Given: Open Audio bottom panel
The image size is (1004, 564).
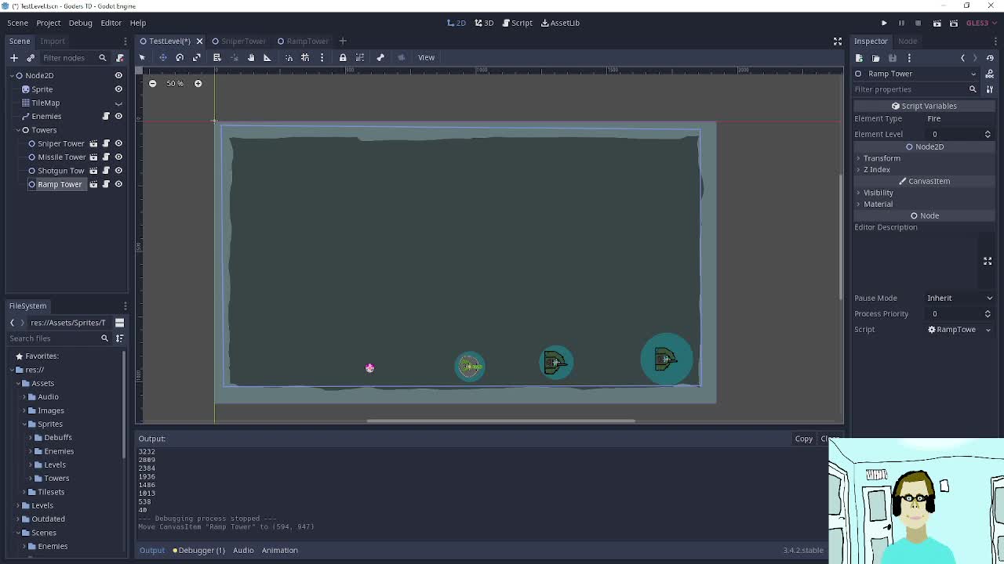Looking at the screenshot, I should coord(243,550).
